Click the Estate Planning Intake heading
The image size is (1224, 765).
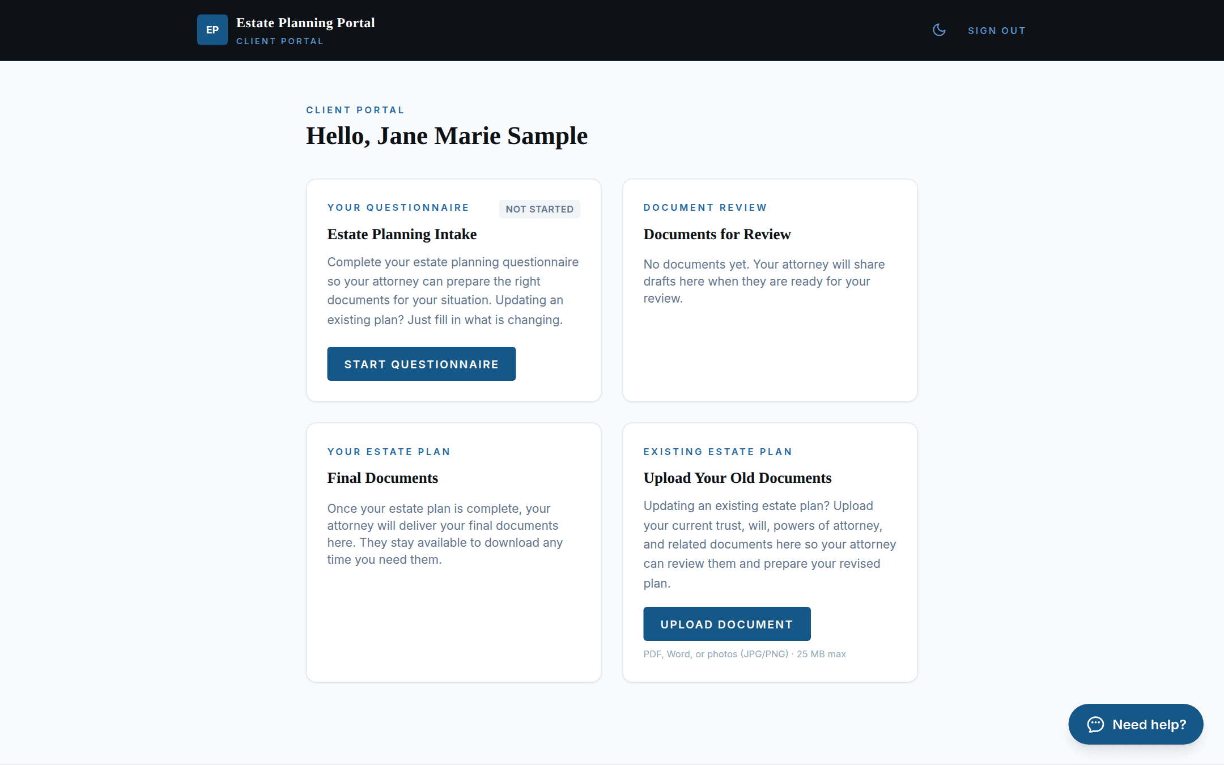402,234
